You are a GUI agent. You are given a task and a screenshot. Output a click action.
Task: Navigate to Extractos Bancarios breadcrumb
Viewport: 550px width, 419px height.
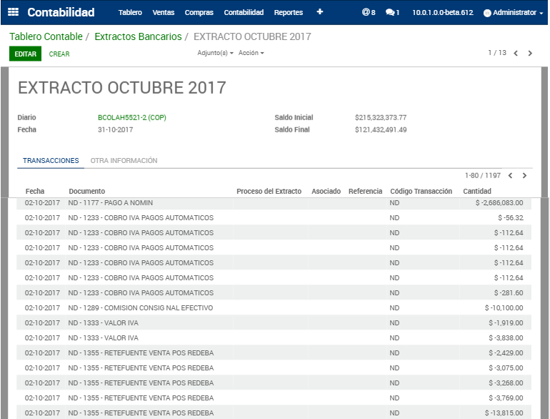138,36
